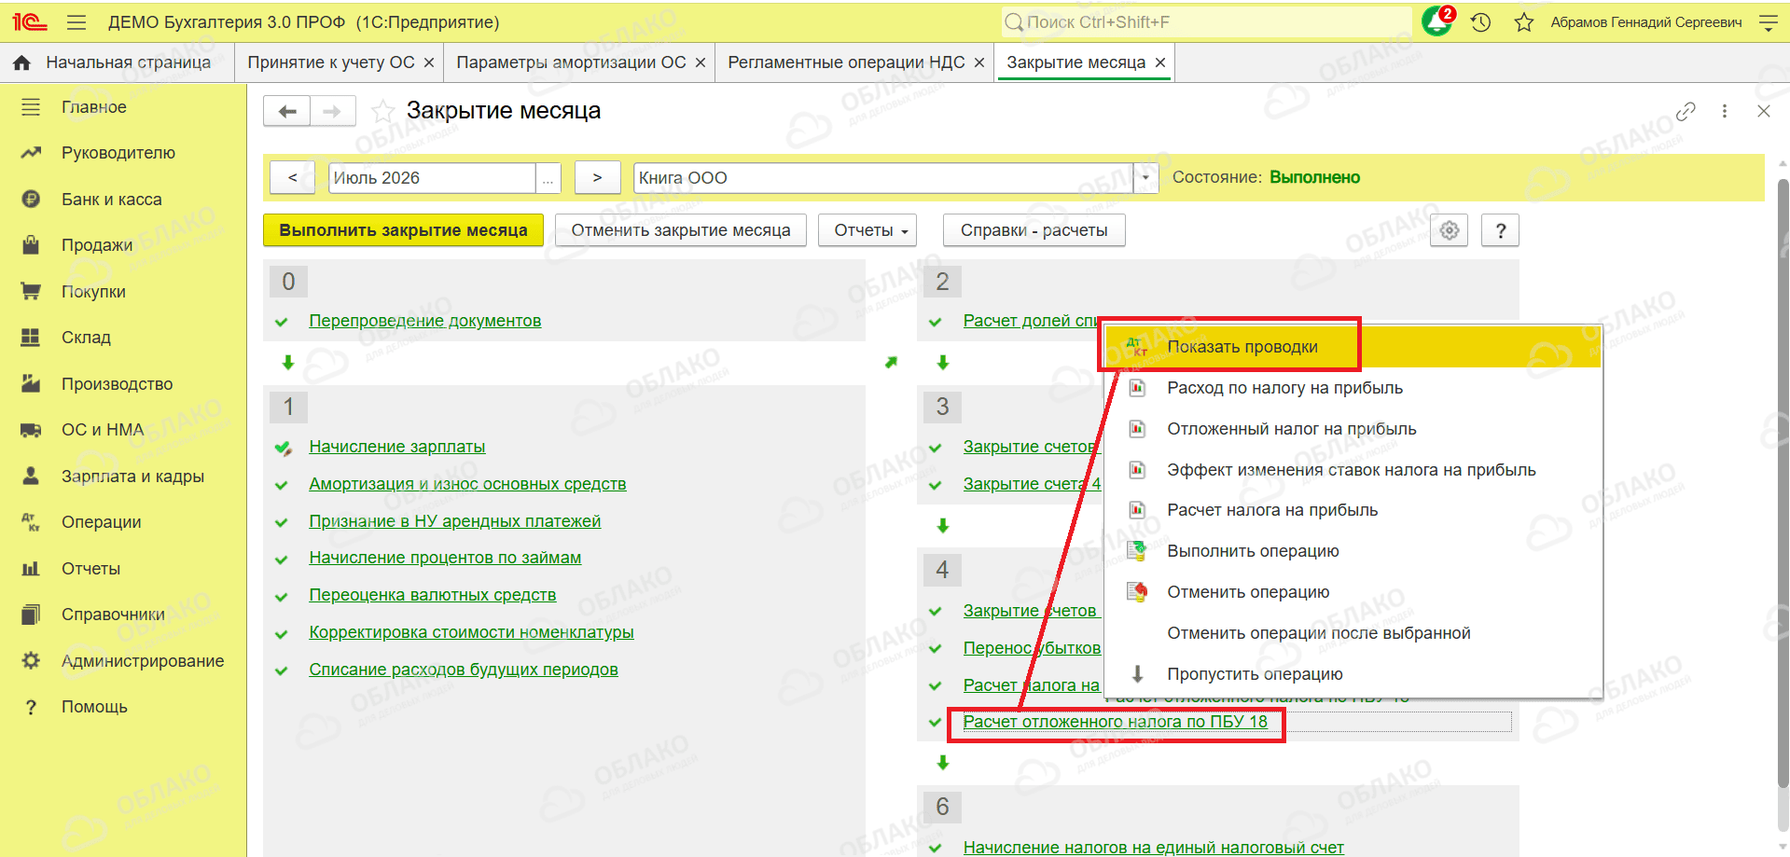Image resolution: width=1790 pixels, height=857 pixels.
Task: Go to next month button
Action: (597, 178)
